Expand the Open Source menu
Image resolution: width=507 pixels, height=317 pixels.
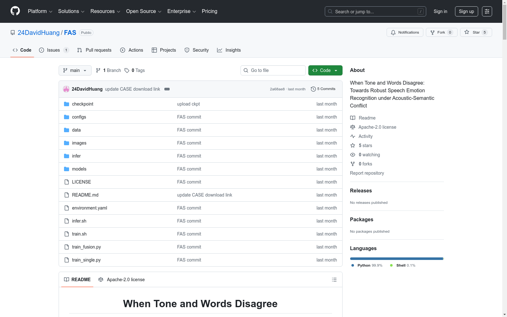click(x=144, y=11)
